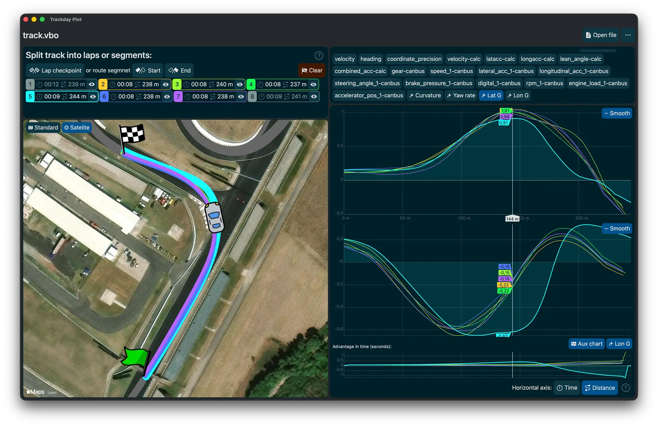The height and width of the screenshot is (427, 658).
Task: Deselect the highlighted Lat G channel
Action: [x=491, y=95]
